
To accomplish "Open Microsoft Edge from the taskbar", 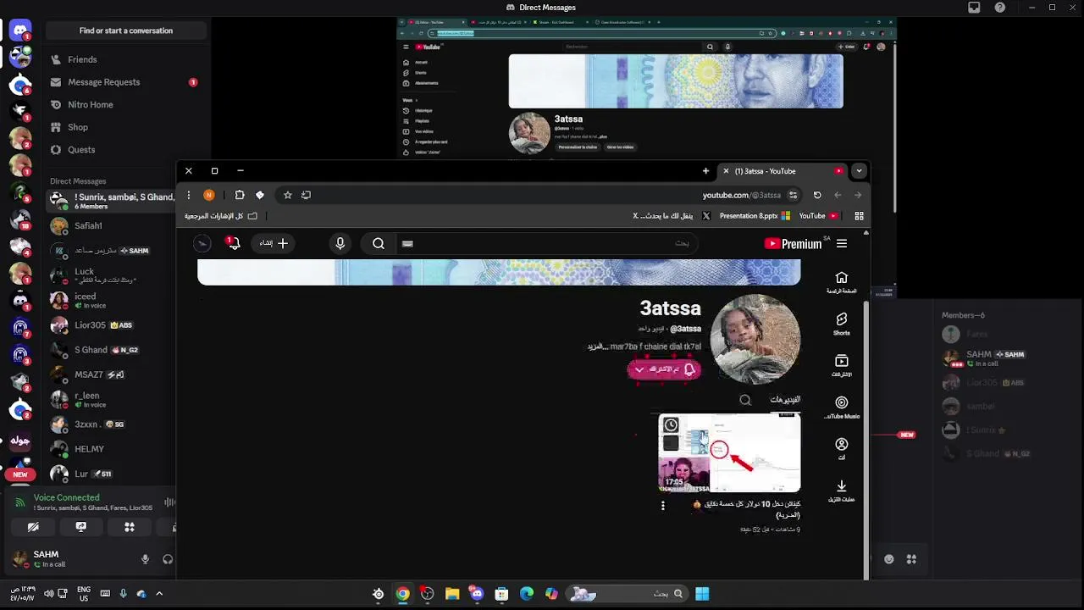I will (527, 594).
